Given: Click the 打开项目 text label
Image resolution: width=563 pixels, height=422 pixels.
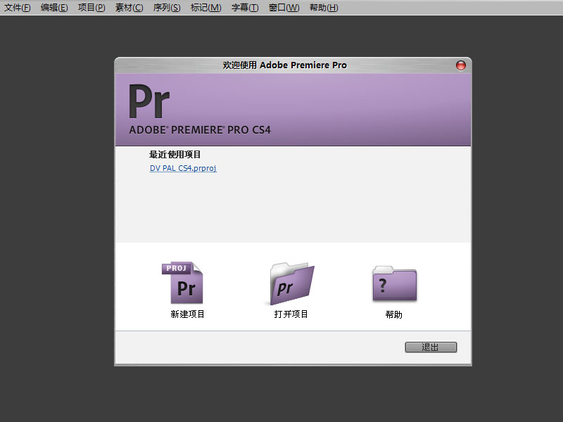Looking at the screenshot, I should [x=291, y=314].
